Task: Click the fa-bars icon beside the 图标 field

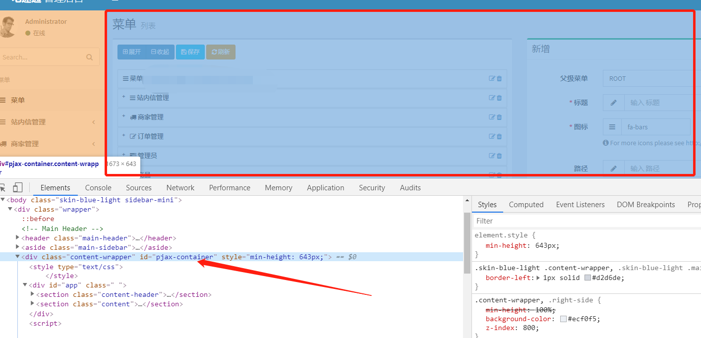Action: click(x=612, y=127)
